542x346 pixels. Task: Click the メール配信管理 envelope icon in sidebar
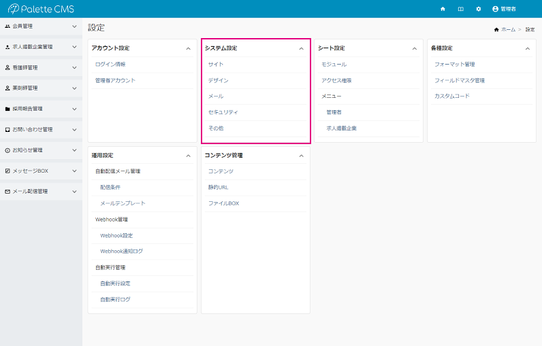(7, 192)
